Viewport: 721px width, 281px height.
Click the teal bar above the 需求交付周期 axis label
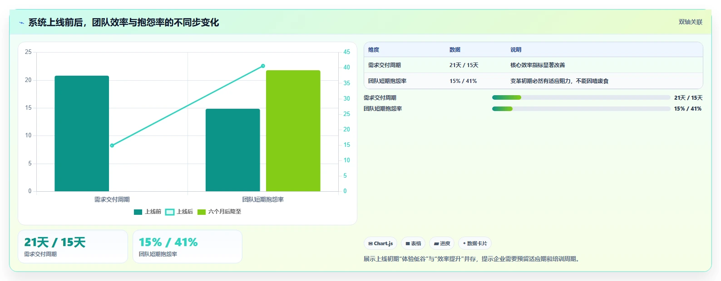(82, 133)
